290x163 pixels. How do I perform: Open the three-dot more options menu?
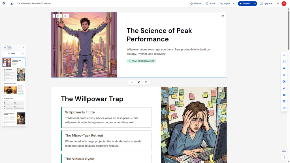pyautogui.click(x=278, y=3)
